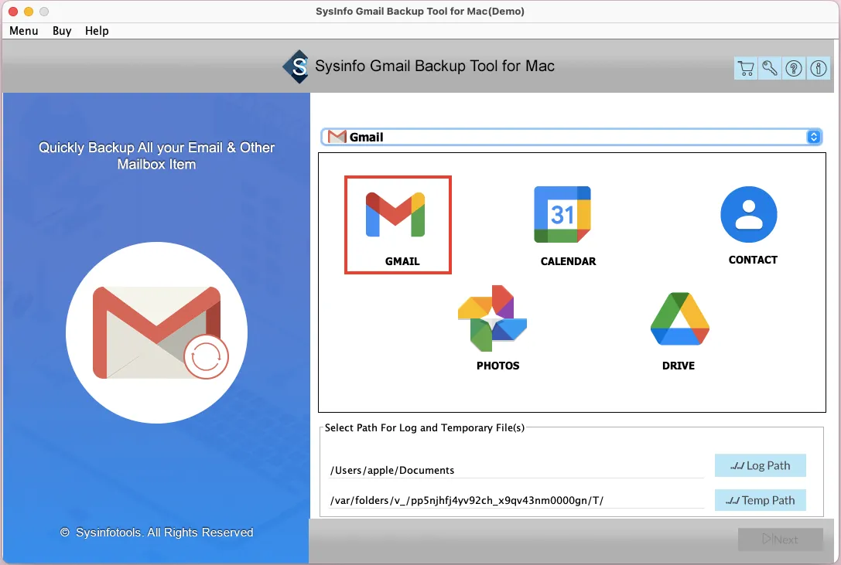This screenshot has width=841, height=565.
Task: Choose the Calendar backup option
Action: [564, 215]
